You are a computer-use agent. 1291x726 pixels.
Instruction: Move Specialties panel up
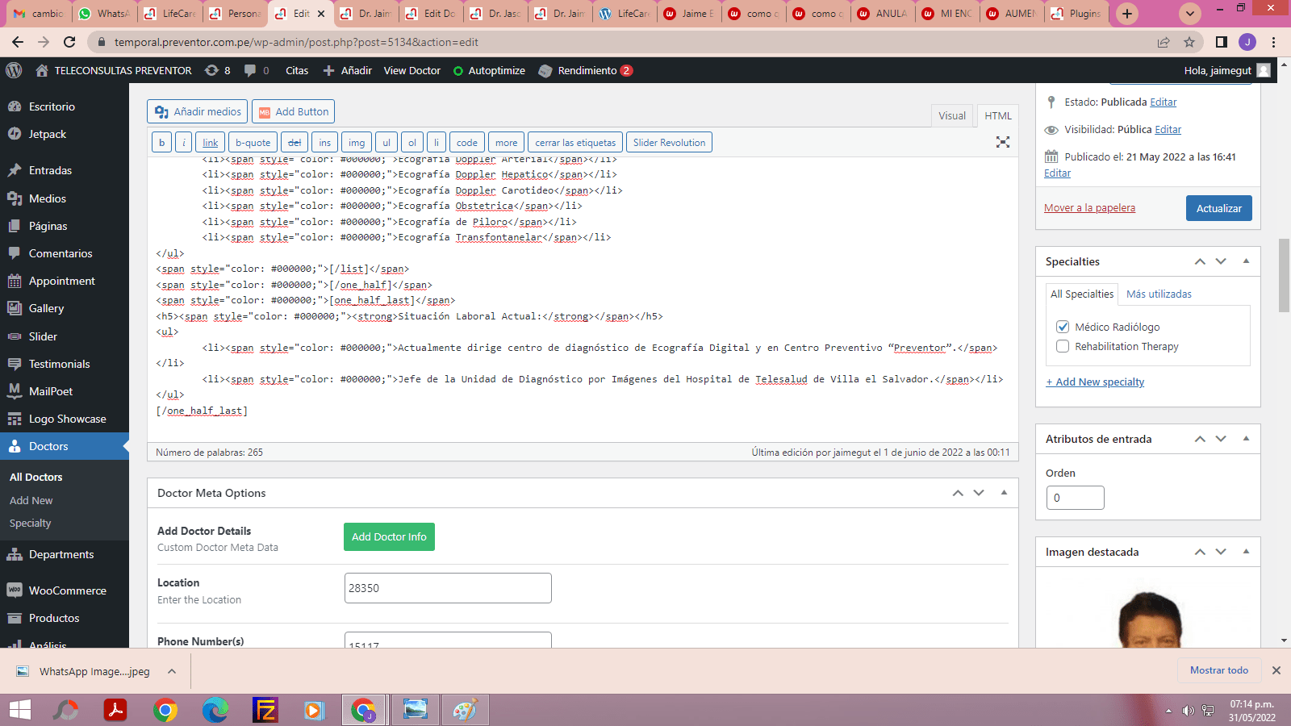(x=1200, y=261)
